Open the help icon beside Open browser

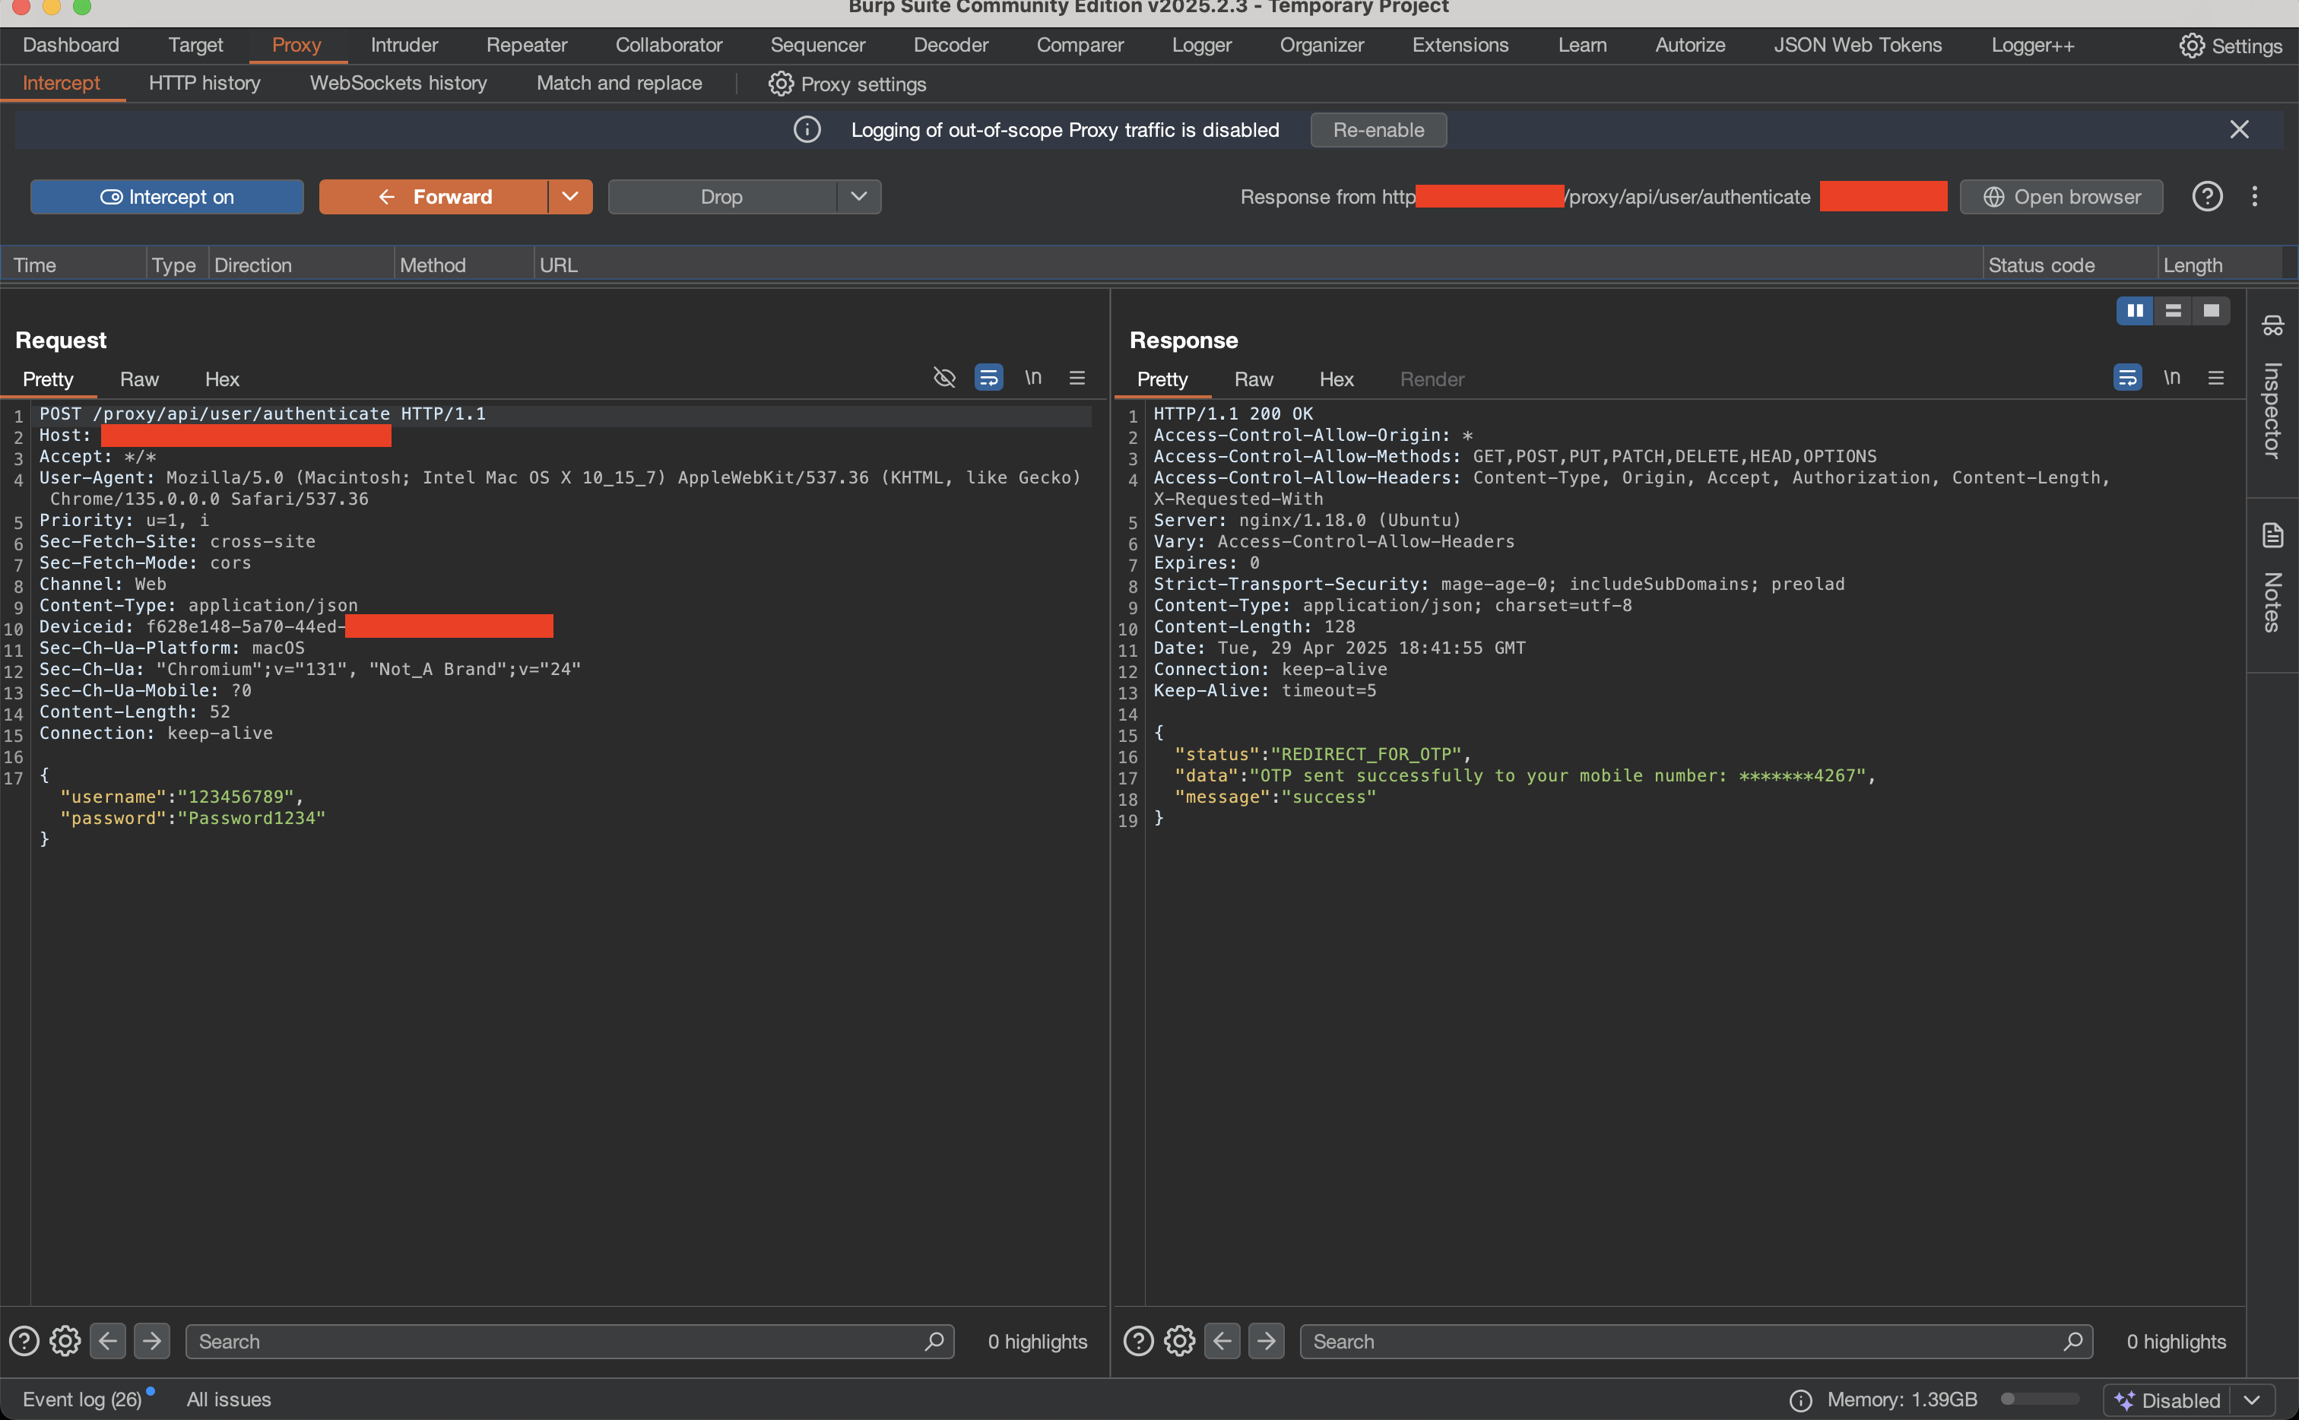(2207, 196)
